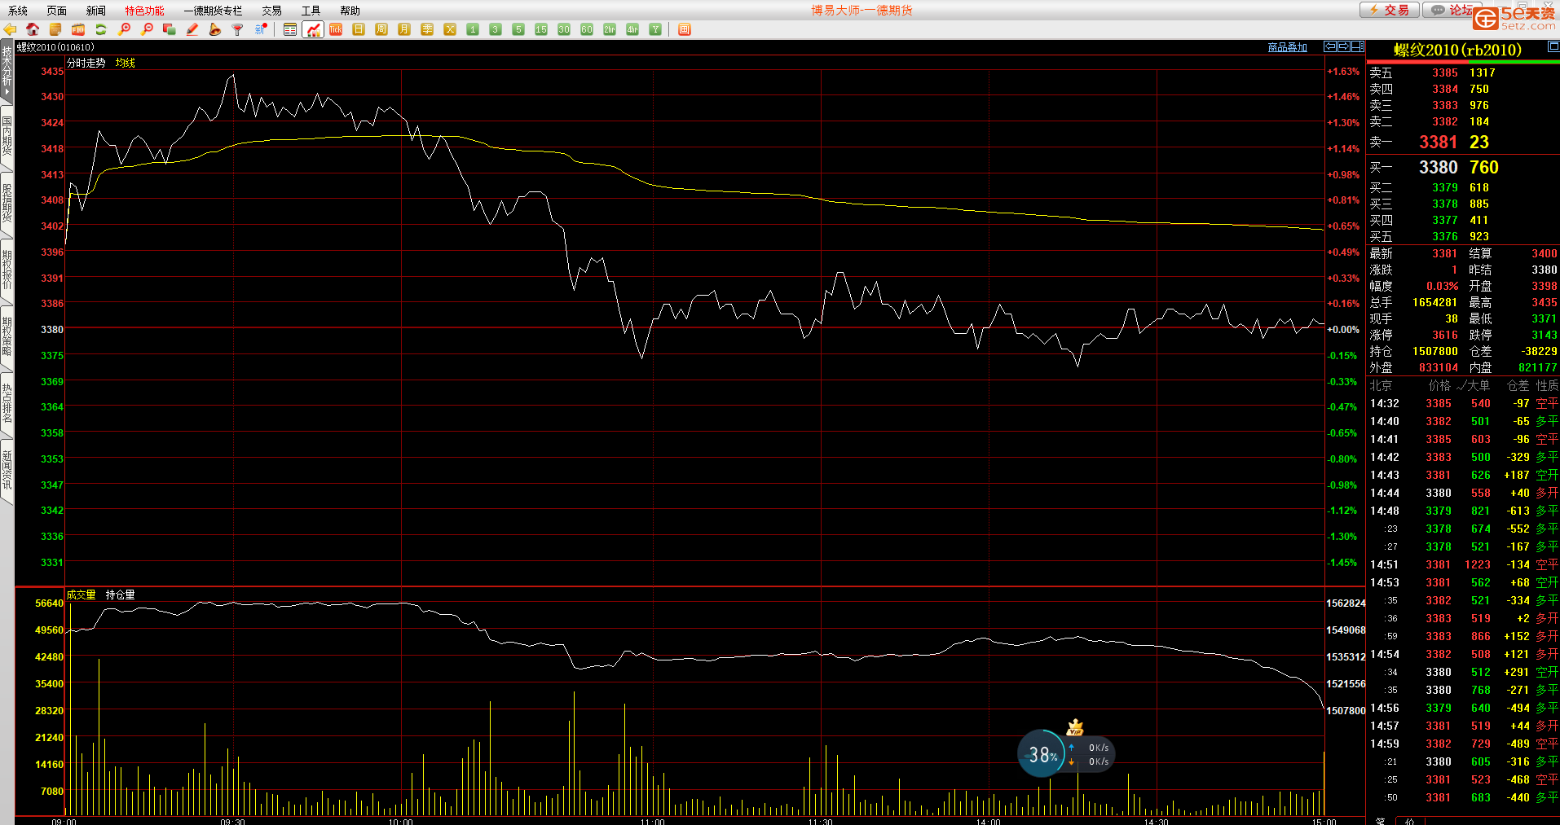Image resolution: width=1560 pixels, height=825 pixels.
Task: Select the 2hr period icon
Action: [x=610, y=29]
